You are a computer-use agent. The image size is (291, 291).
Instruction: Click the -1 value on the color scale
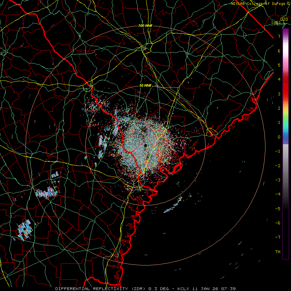(x=278, y=151)
